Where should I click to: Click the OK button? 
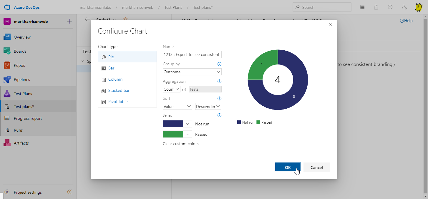[288, 167]
